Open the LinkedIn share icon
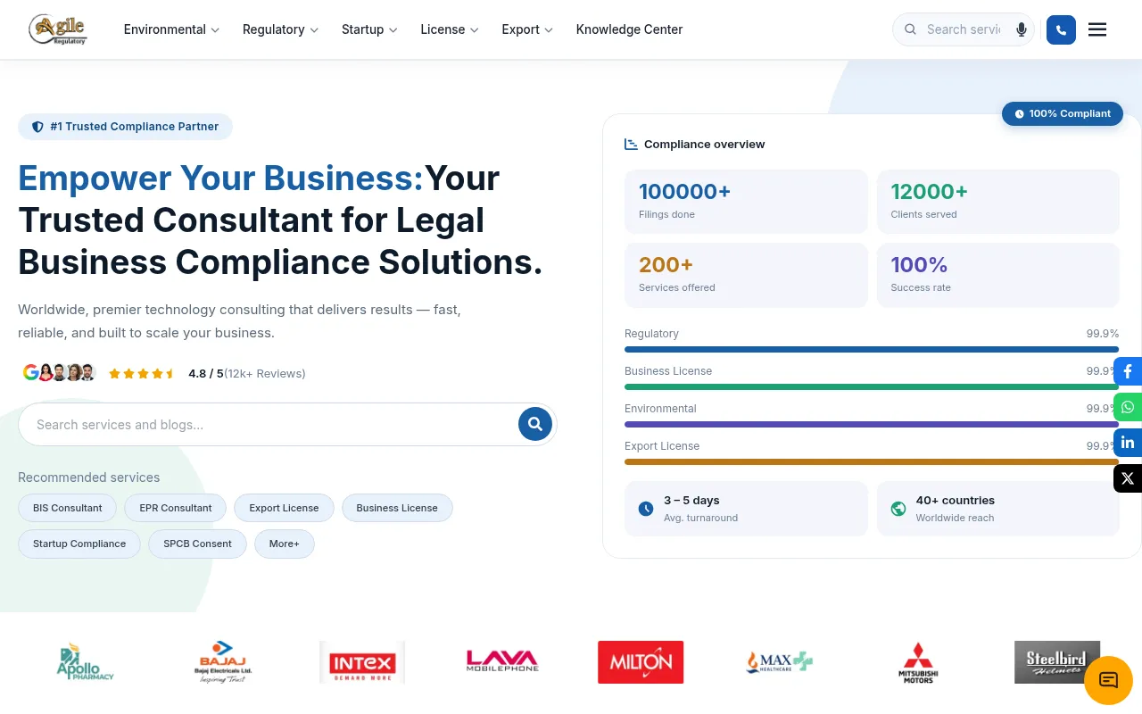The image size is (1142, 714). [x=1128, y=443]
